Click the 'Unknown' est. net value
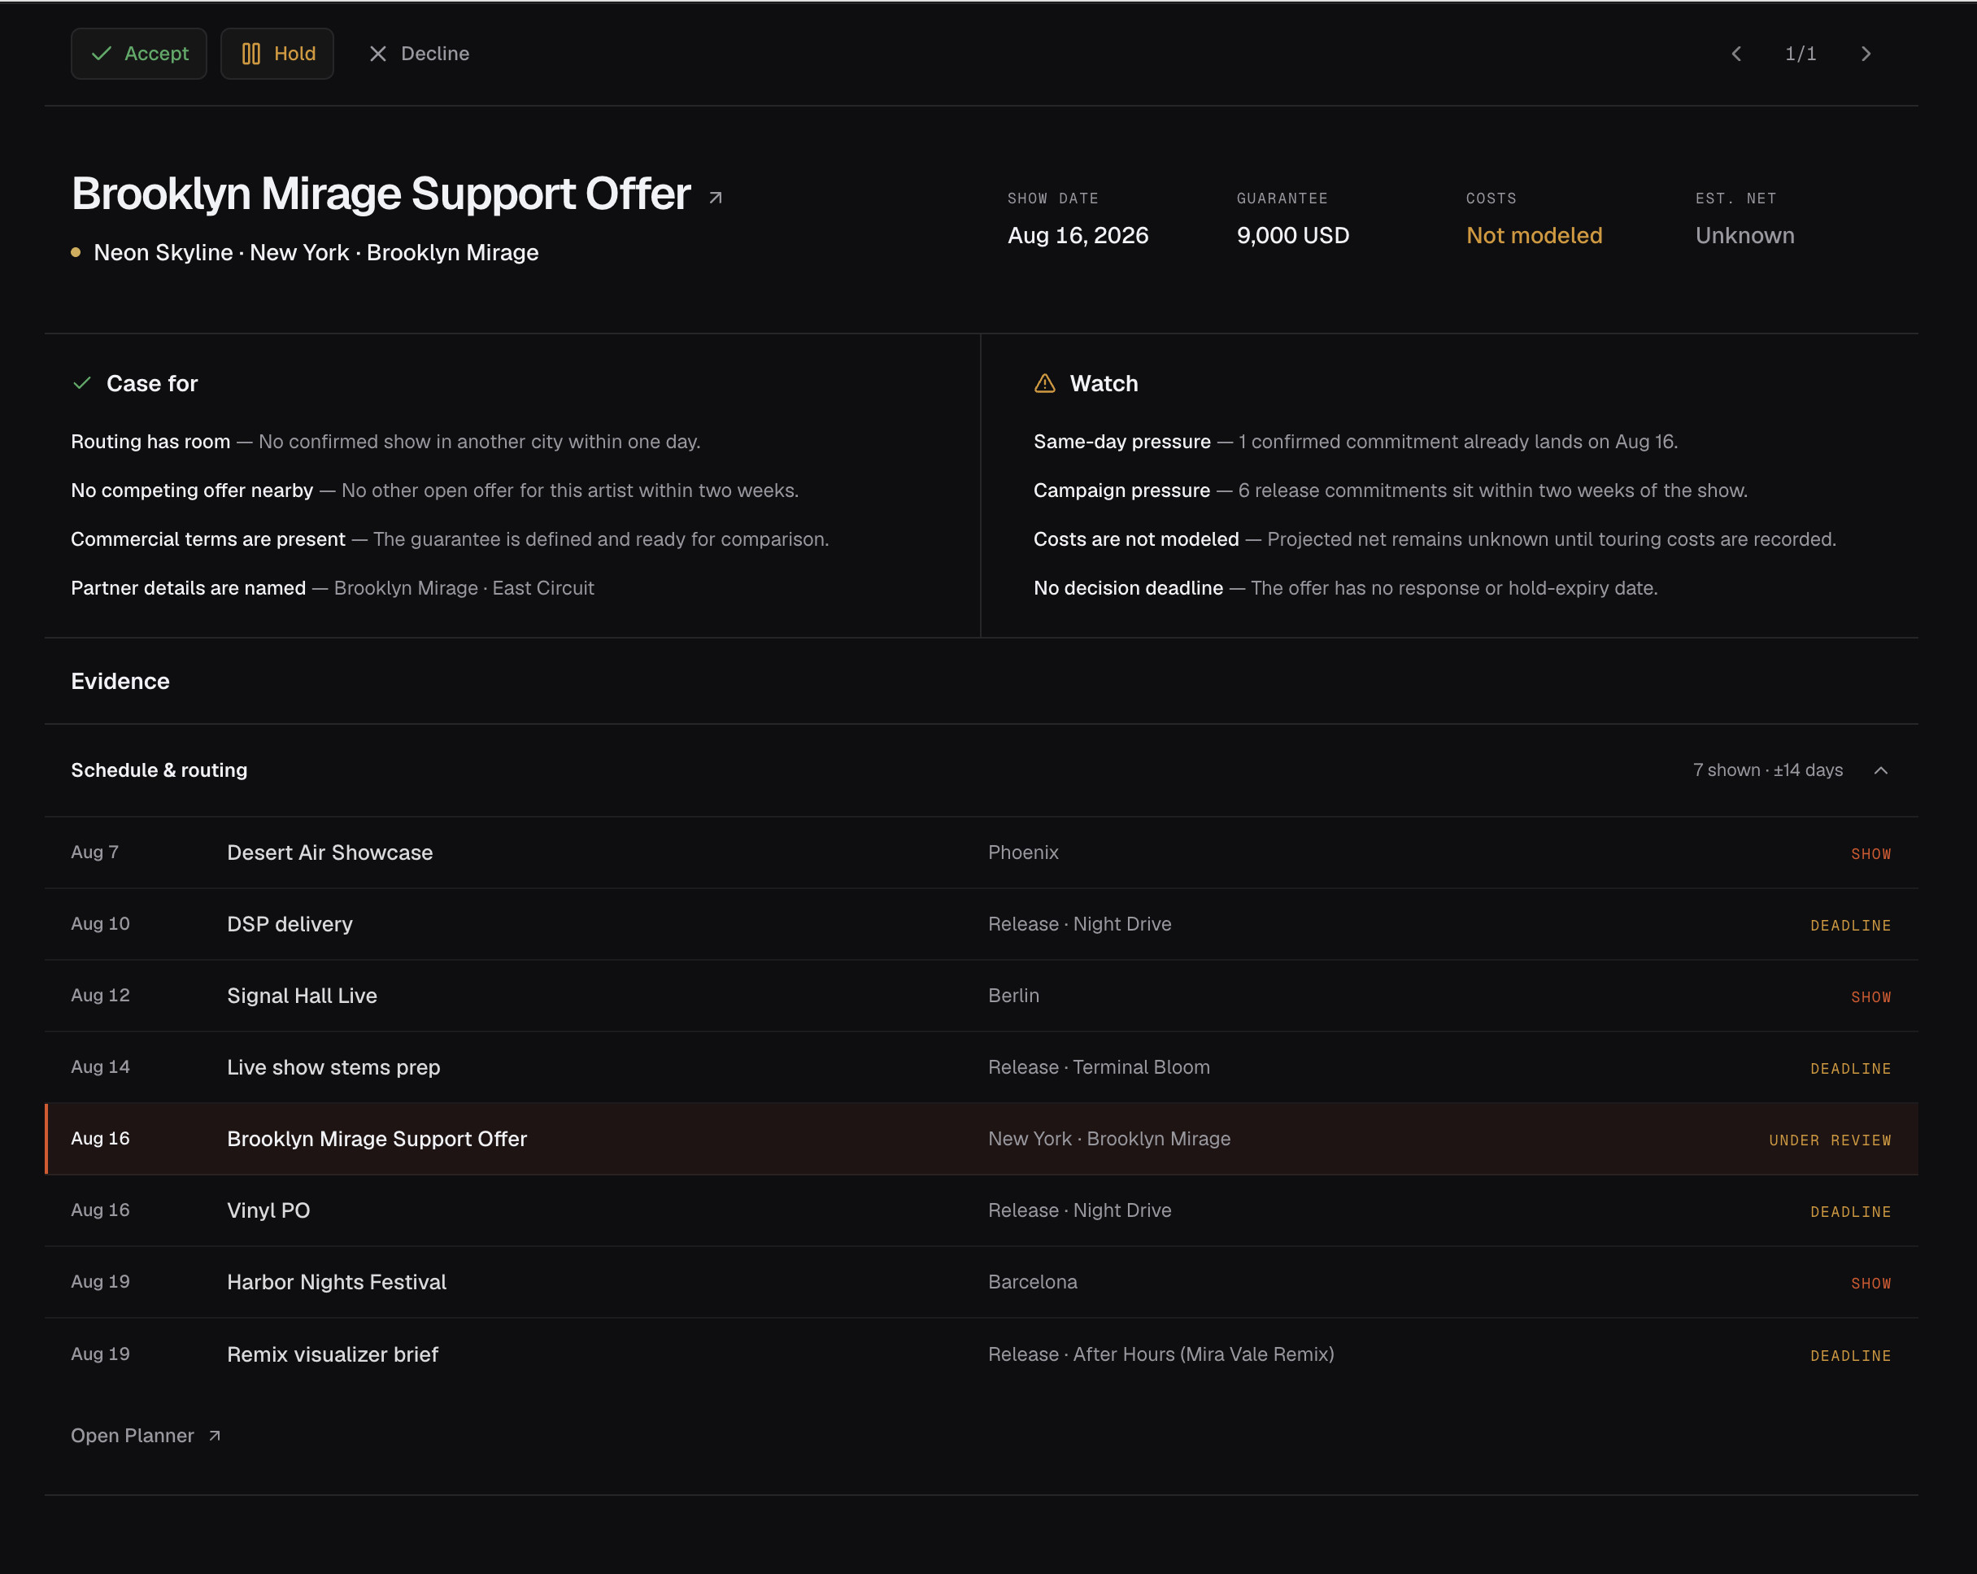Viewport: 1977px width, 1574px height. click(x=1744, y=236)
